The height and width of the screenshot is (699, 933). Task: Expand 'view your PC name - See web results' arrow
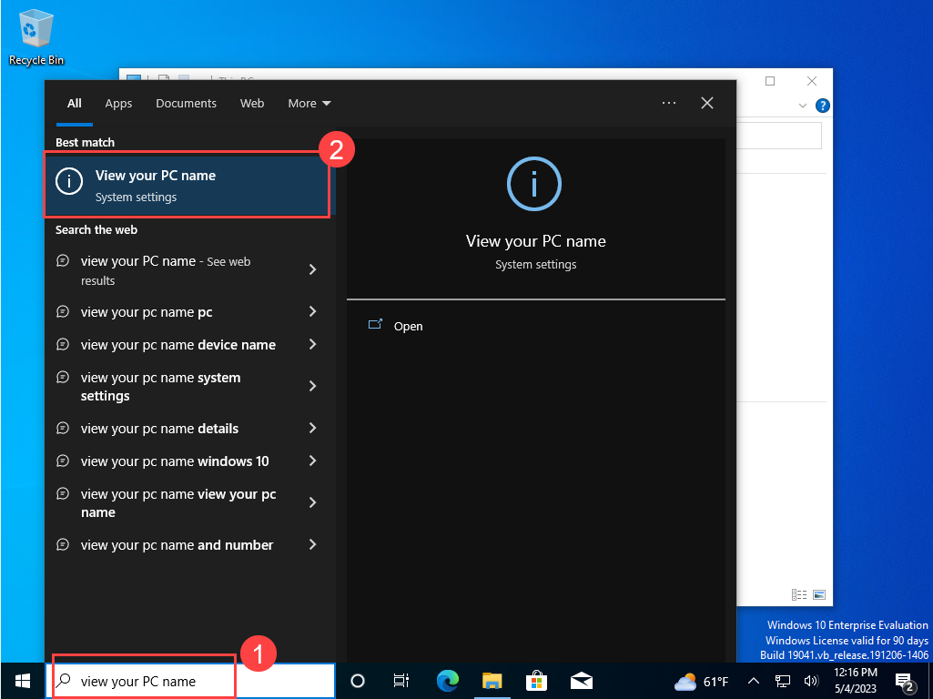313,269
